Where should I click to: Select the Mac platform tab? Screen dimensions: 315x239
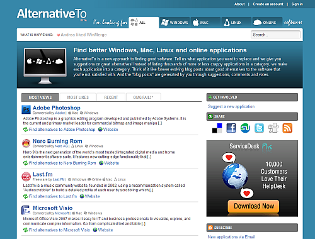pyautogui.click(x=205, y=23)
